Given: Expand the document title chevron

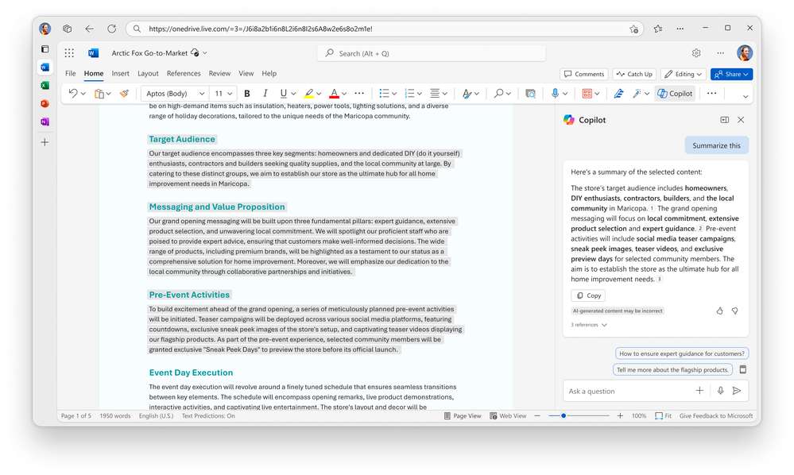Looking at the screenshot, I should click(x=205, y=52).
